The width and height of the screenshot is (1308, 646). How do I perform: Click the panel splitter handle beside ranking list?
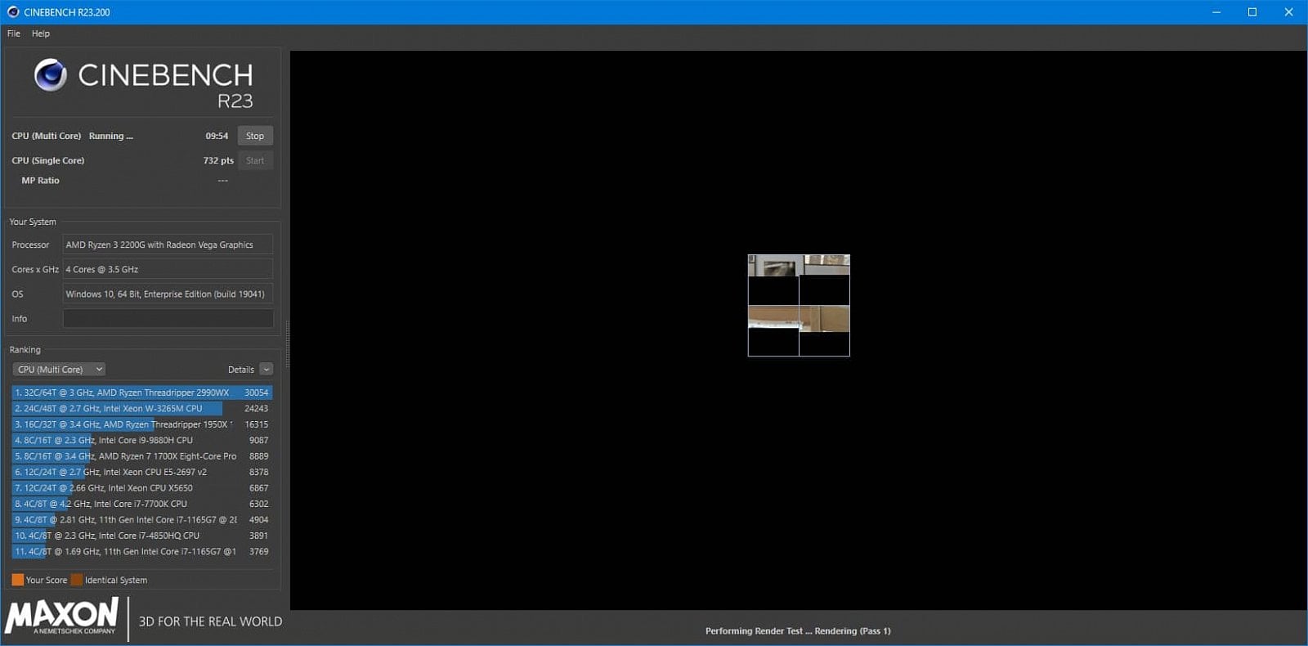(287, 346)
